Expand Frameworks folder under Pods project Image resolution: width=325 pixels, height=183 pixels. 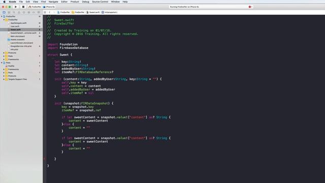pos(4,69)
